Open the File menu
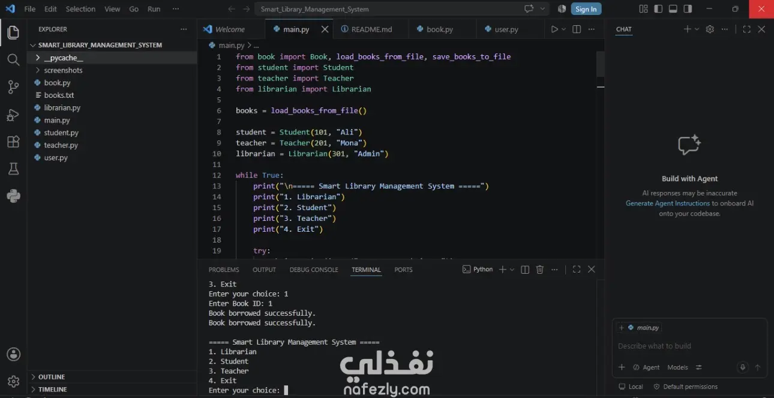 pos(29,9)
